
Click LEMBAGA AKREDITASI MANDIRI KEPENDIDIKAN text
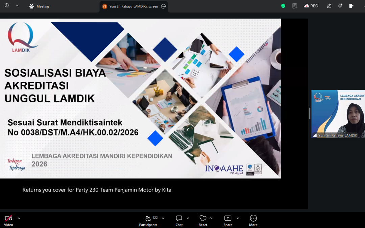[102, 156]
